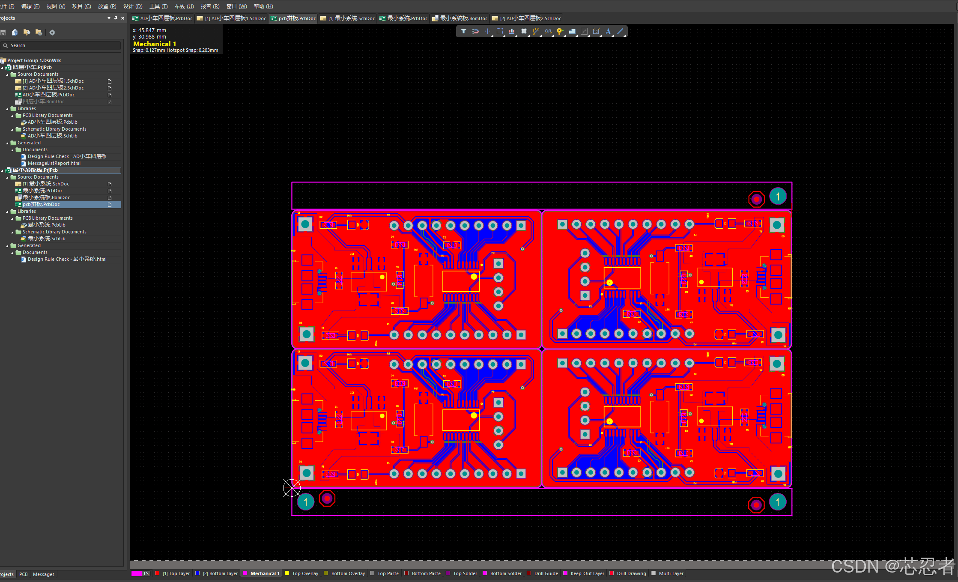Open the 设计 (D) menu

pyautogui.click(x=132, y=6)
